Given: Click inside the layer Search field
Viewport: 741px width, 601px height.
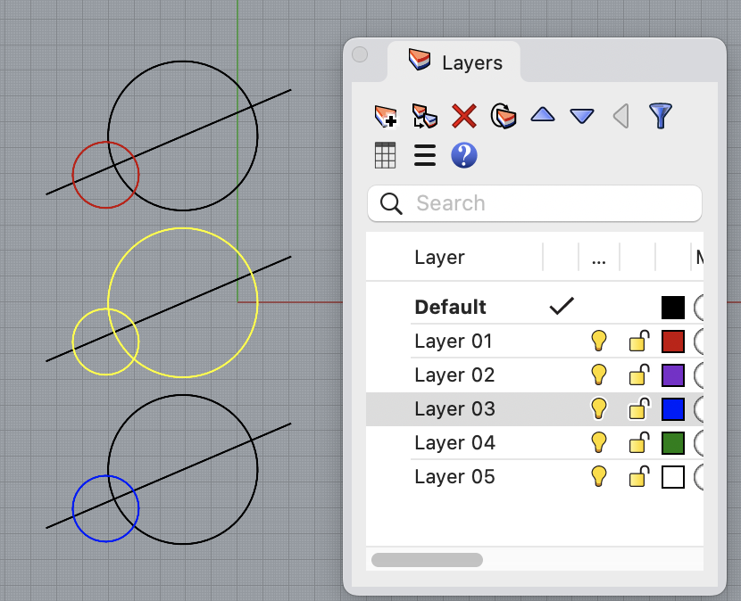Looking at the screenshot, I should (534, 203).
